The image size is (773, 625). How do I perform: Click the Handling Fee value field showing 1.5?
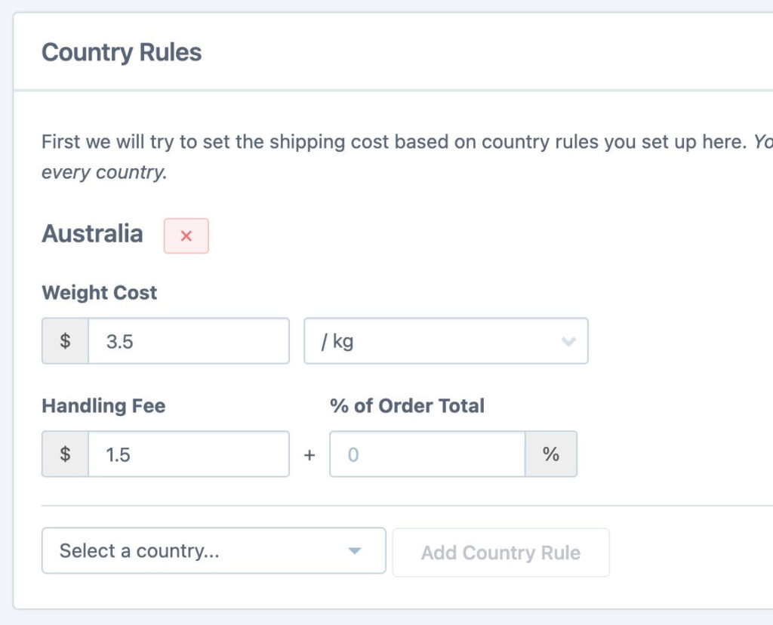(x=189, y=454)
